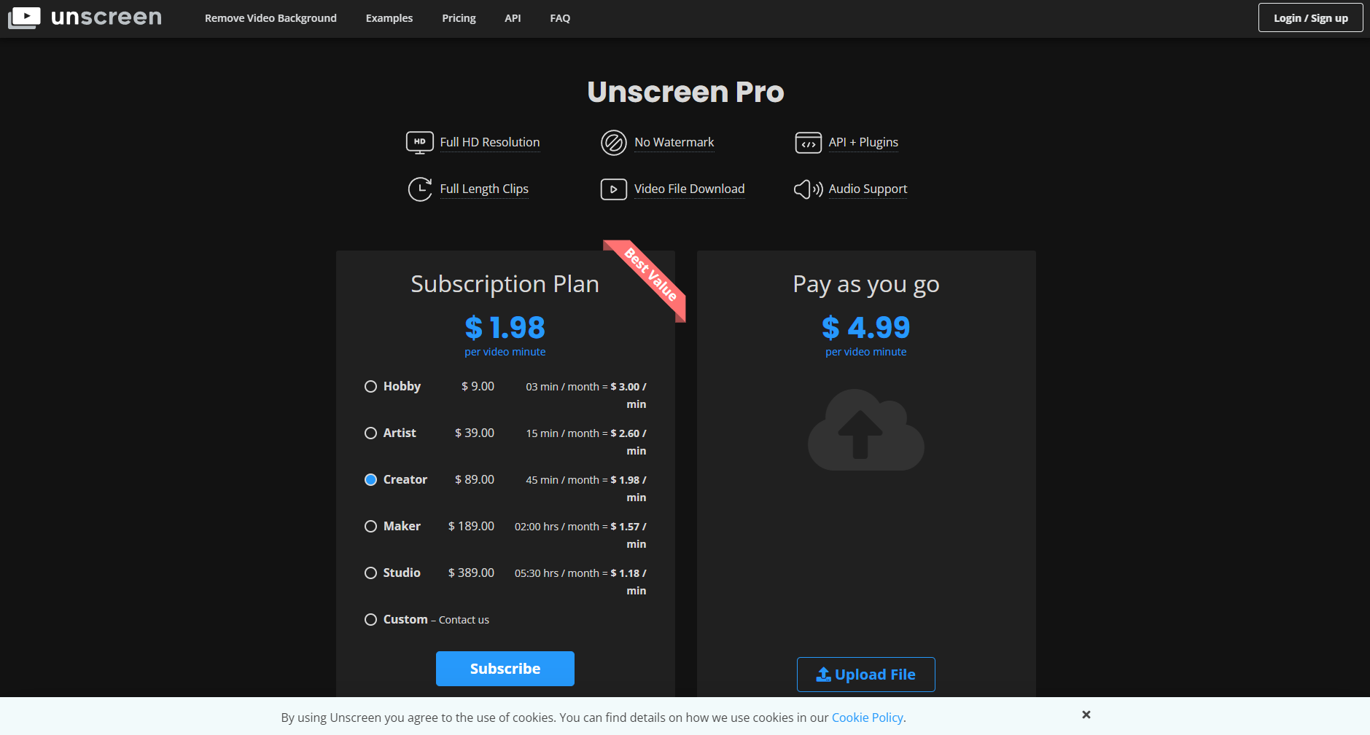Click the Video File Download label
Screen dimensions: 1370x735
tap(690, 189)
